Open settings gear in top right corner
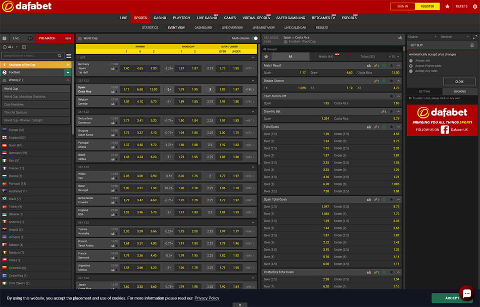The height and width of the screenshot is (307, 480). pyautogui.click(x=475, y=6)
